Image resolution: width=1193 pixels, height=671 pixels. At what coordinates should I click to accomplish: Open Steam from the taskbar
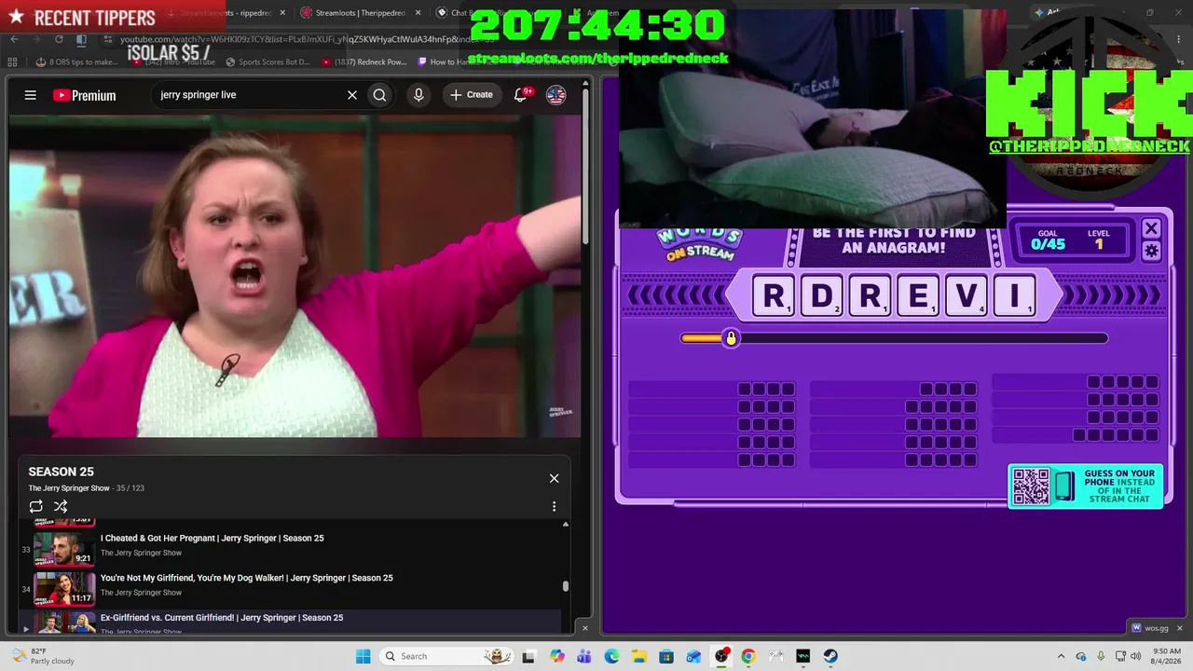pyautogui.click(x=830, y=656)
